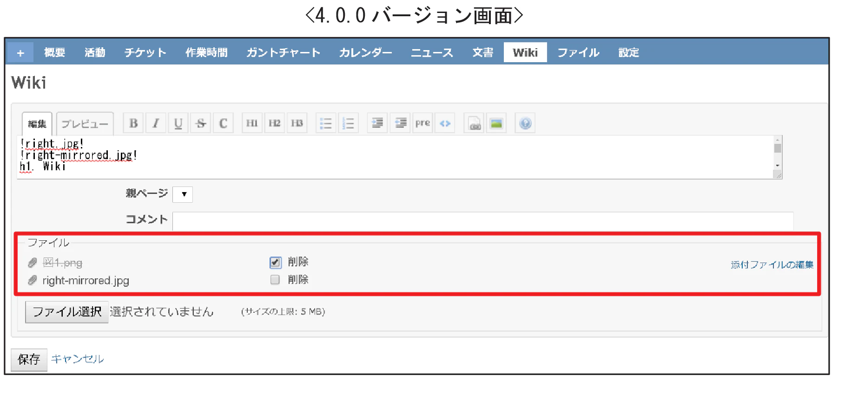Open the 親ページ dropdown
The height and width of the screenshot is (399, 845).
183,194
